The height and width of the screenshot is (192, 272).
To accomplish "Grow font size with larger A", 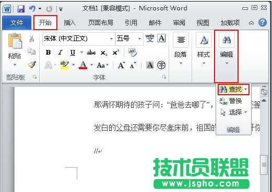I will [122, 65].
